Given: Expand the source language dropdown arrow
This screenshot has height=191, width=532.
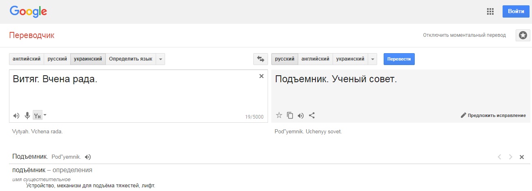Looking at the screenshot, I should tap(161, 59).
